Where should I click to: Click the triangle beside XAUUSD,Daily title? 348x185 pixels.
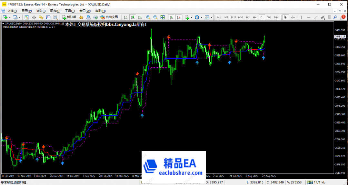click(x=3, y=24)
